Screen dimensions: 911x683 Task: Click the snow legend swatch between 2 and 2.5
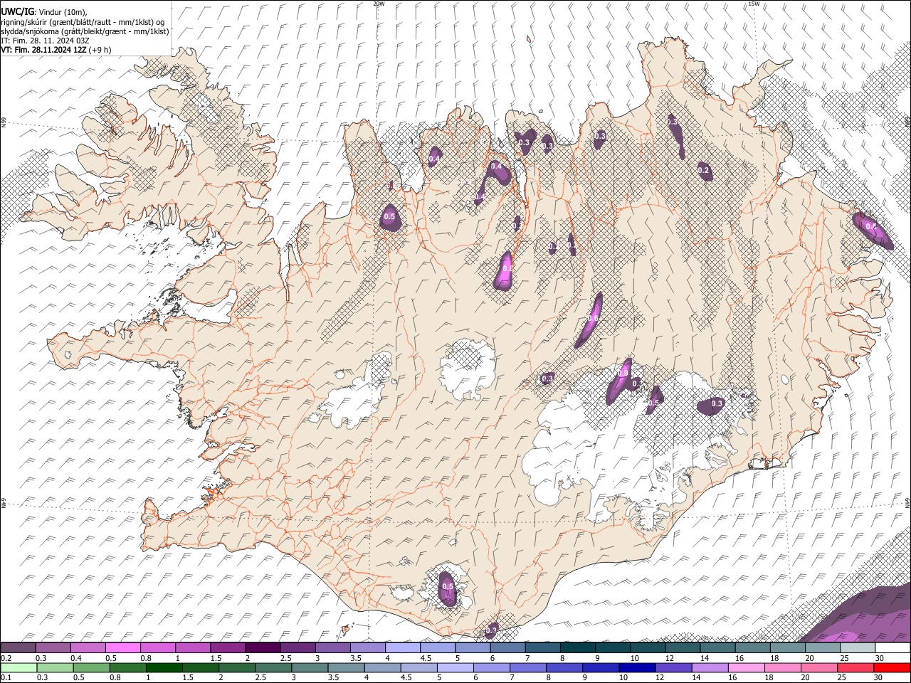263,648
